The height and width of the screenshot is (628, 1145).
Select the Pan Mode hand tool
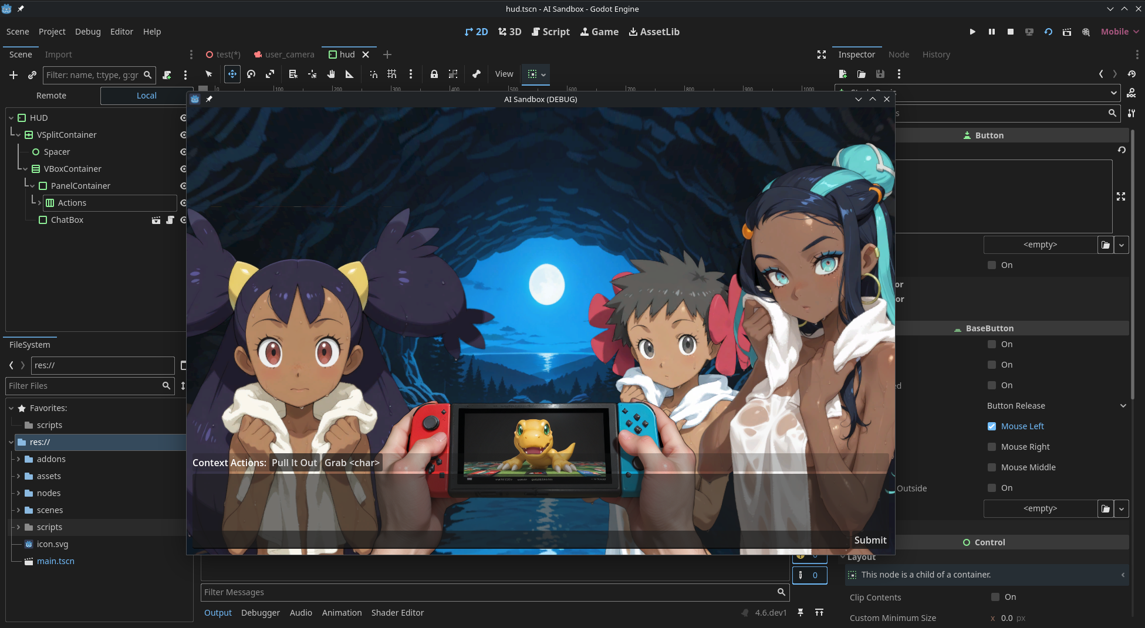pos(331,74)
